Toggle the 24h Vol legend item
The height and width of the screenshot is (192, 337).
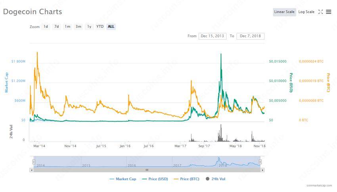pos(215,179)
